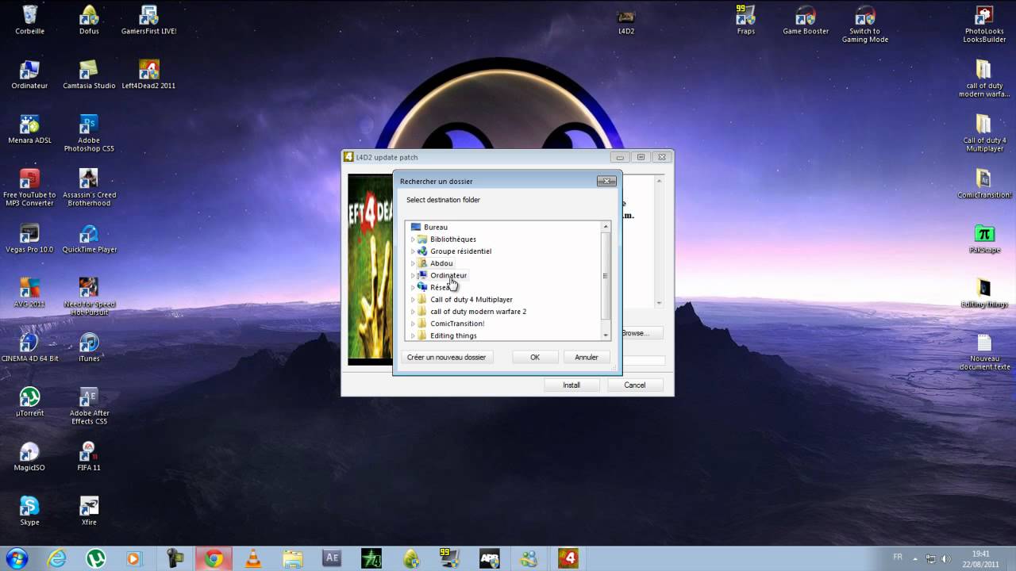Open PhotoLooks LooksBuilder desktop icon

(984, 24)
